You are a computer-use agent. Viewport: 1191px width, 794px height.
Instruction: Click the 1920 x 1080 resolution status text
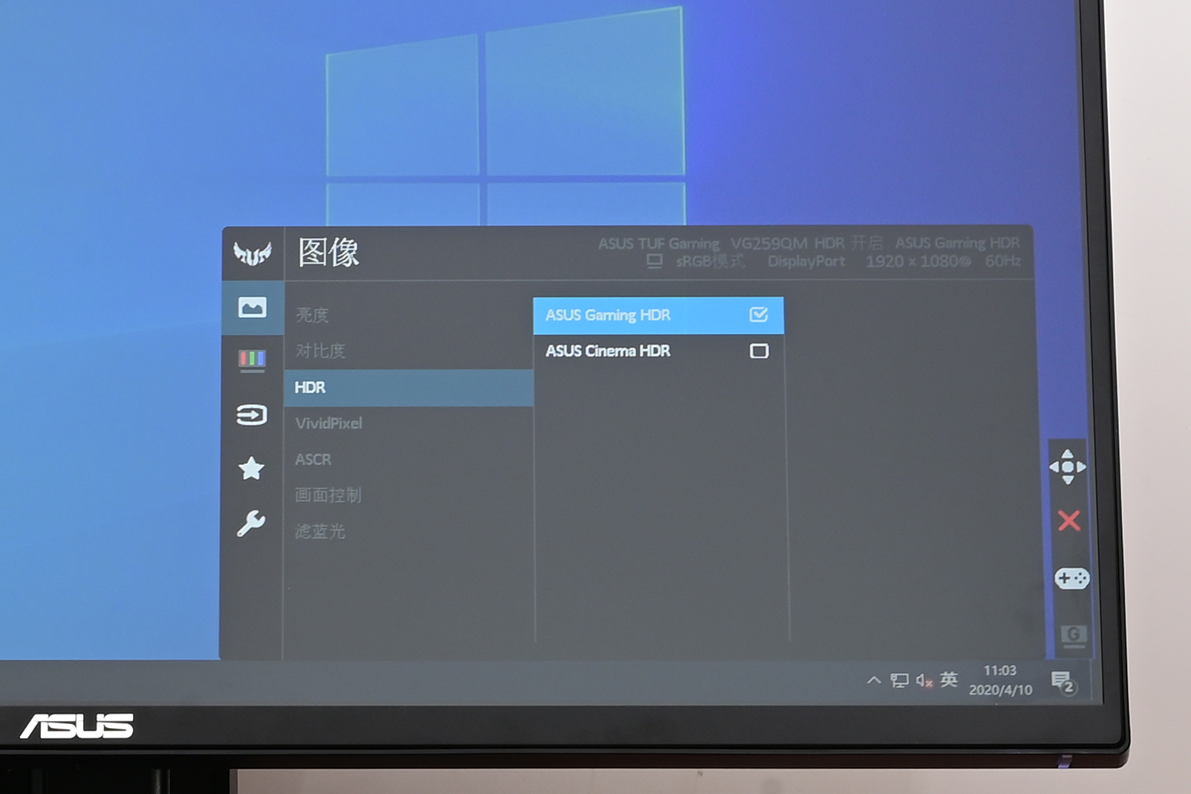pyautogui.click(x=918, y=261)
